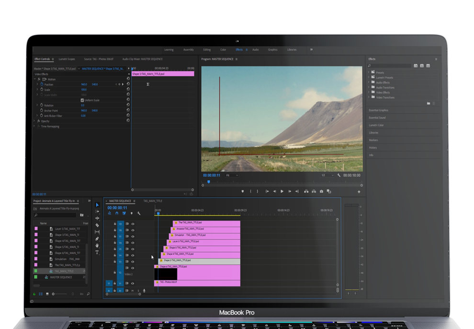Click the Program Monitor Add Marker button
This screenshot has height=329, width=474.
[242, 192]
